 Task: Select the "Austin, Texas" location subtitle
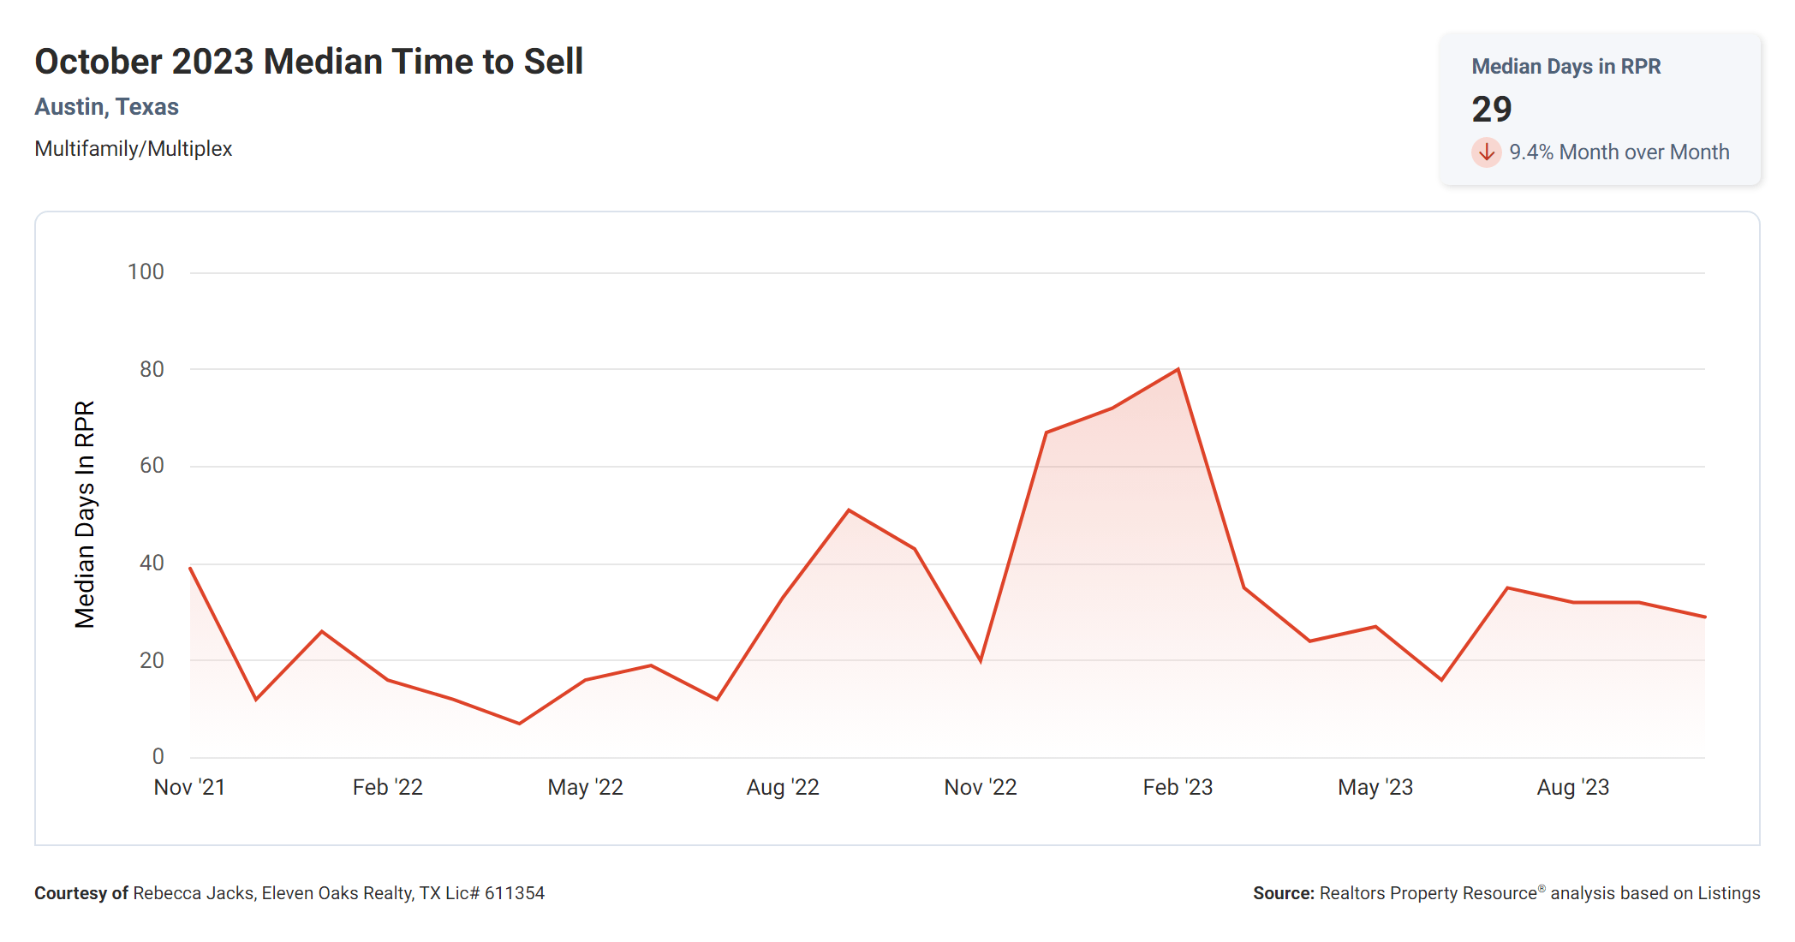tap(106, 107)
